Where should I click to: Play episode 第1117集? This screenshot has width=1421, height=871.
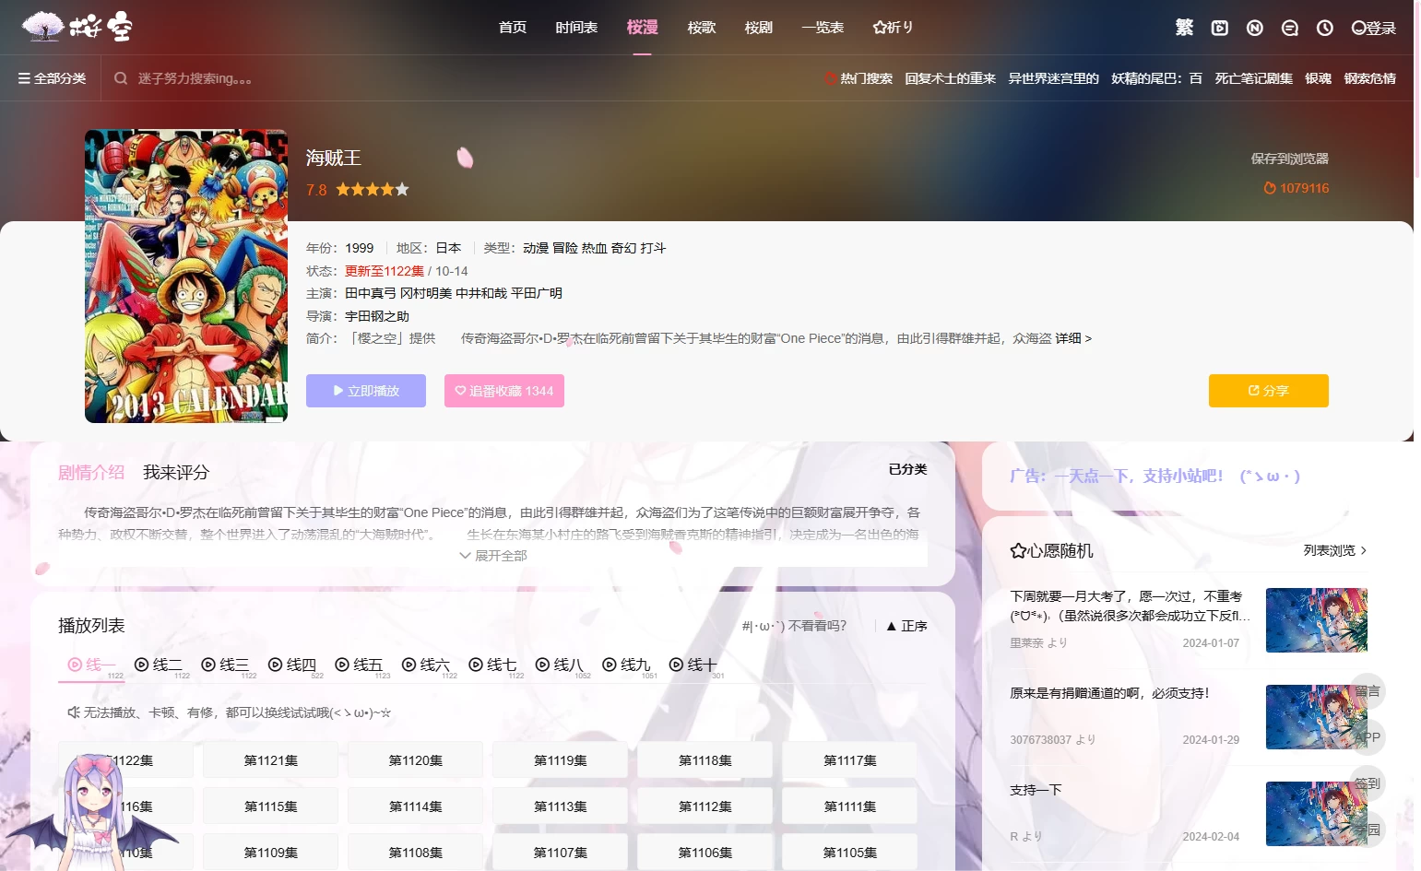coord(850,760)
